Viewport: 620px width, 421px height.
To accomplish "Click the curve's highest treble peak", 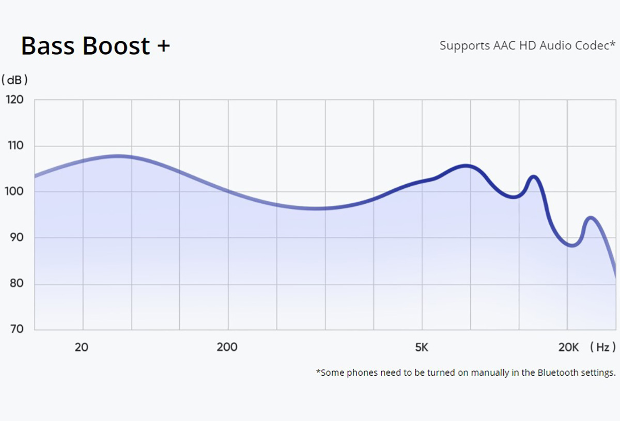I will coord(466,166).
